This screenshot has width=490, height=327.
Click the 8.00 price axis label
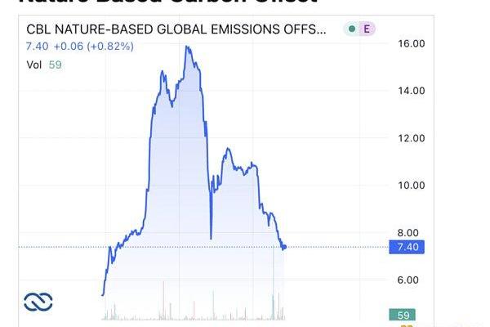408,232
